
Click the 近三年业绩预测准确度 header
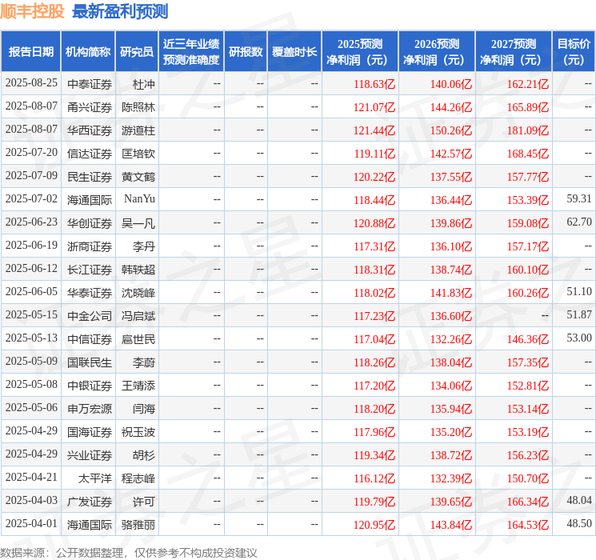[191, 51]
